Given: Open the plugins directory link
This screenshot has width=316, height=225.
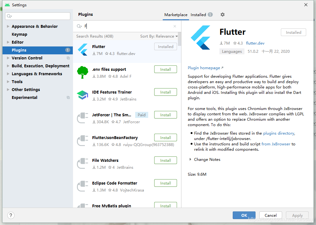Looking at the screenshot, I should (279, 133).
